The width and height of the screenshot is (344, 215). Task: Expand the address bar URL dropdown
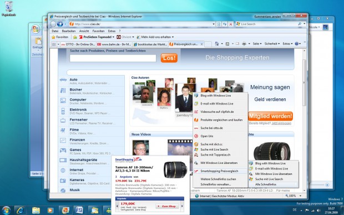coord(214,24)
